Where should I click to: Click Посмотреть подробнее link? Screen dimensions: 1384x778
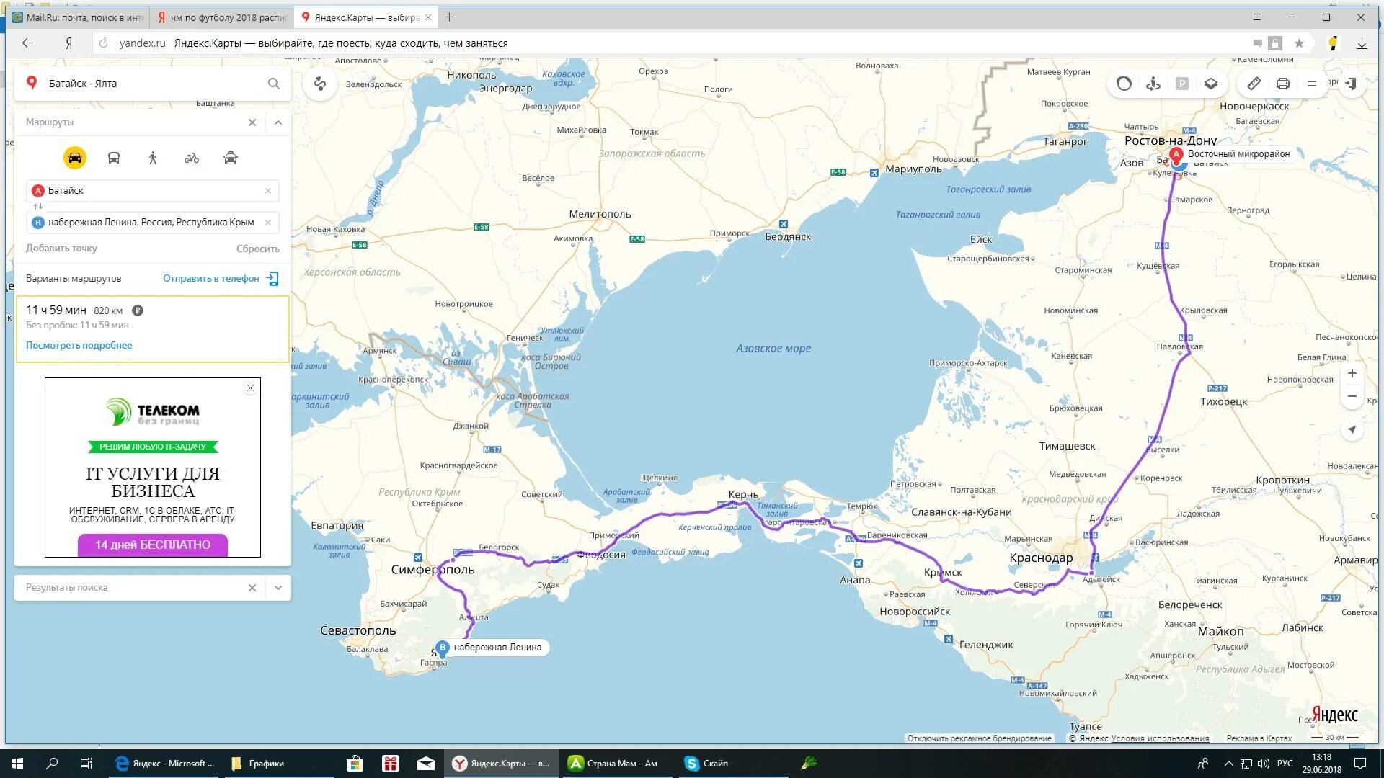point(79,345)
